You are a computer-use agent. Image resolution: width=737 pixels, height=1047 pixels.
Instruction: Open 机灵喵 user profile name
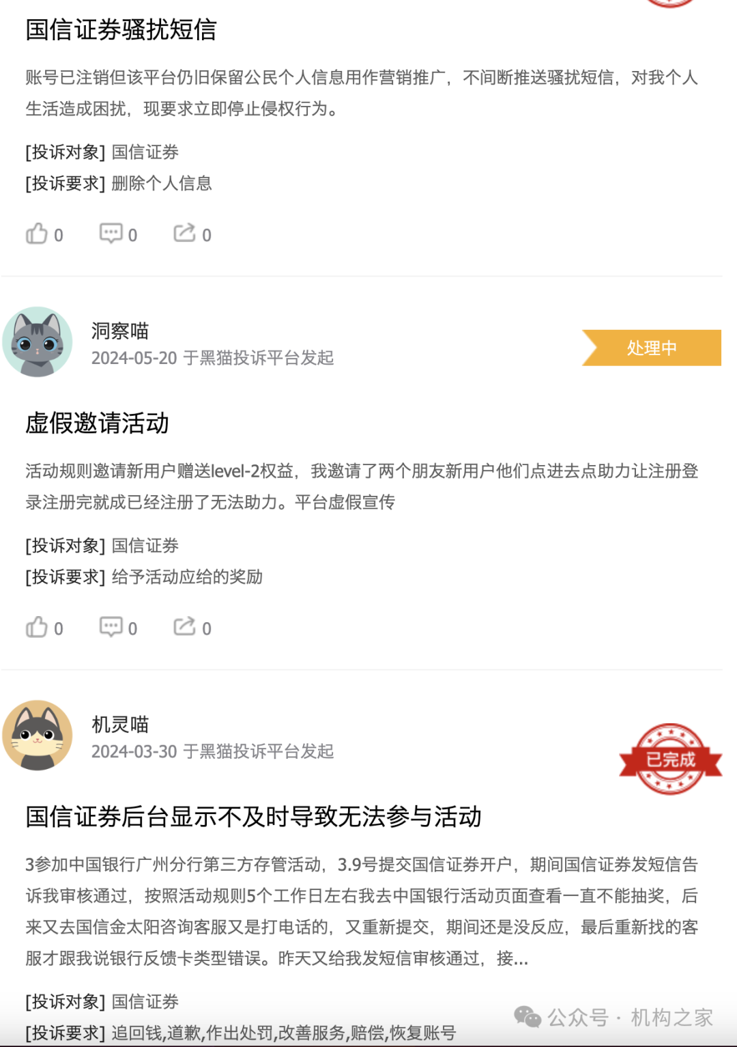(120, 725)
